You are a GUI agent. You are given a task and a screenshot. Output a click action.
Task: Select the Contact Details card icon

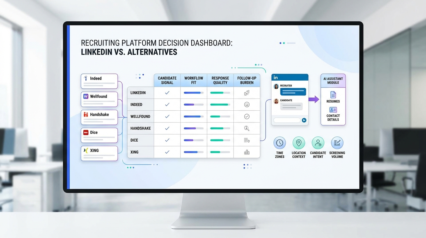pos(333,110)
